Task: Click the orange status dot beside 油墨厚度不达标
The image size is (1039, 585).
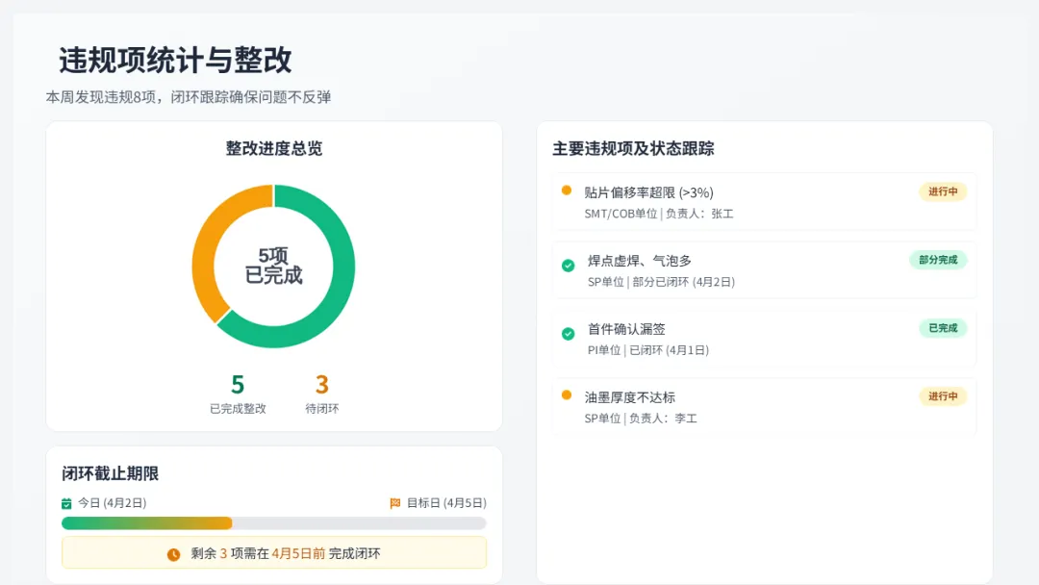Action: pos(567,394)
